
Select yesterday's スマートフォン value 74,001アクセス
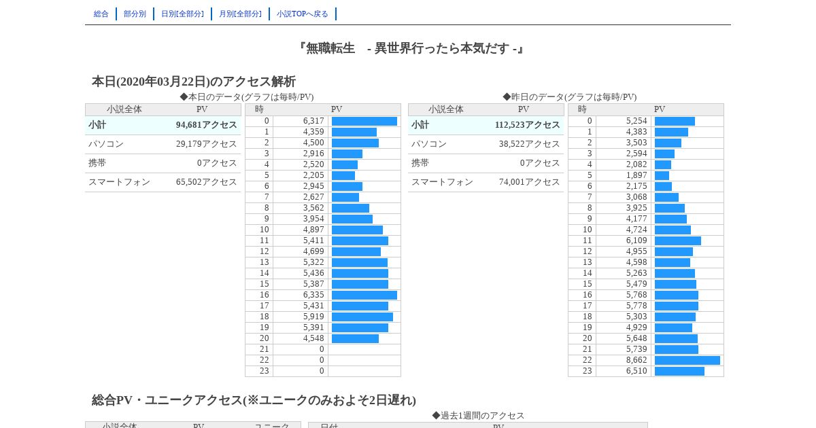[x=530, y=182]
